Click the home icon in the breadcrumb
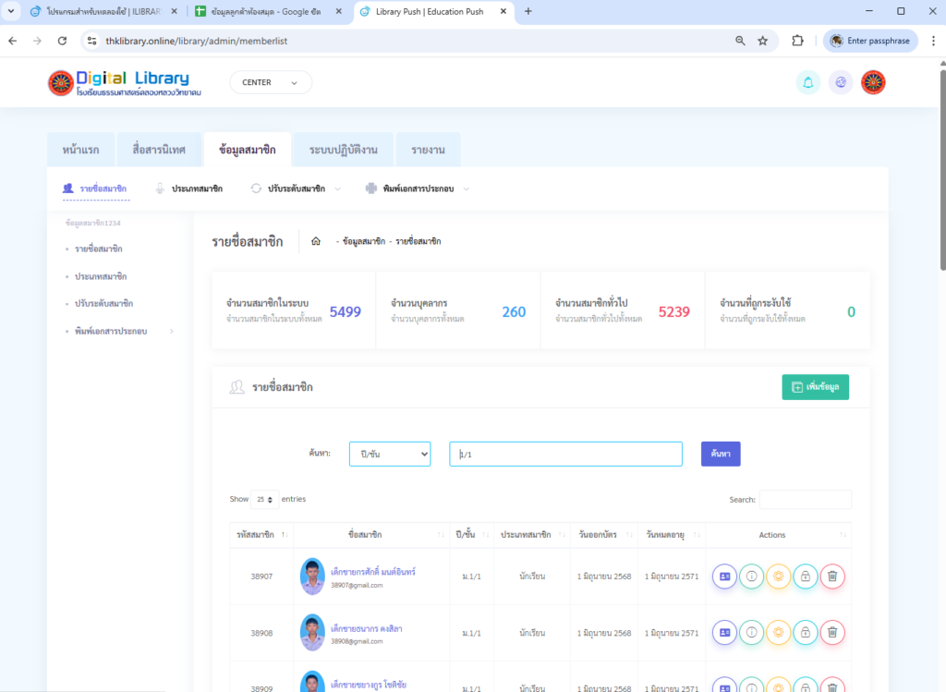 pyautogui.click(x=316, y=241)
